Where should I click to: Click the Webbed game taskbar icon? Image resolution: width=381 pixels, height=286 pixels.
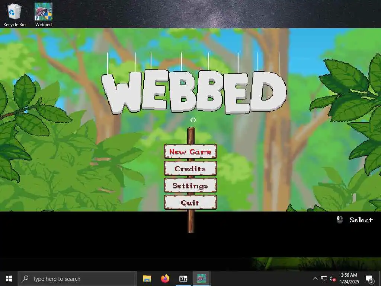tap(201, 279)
